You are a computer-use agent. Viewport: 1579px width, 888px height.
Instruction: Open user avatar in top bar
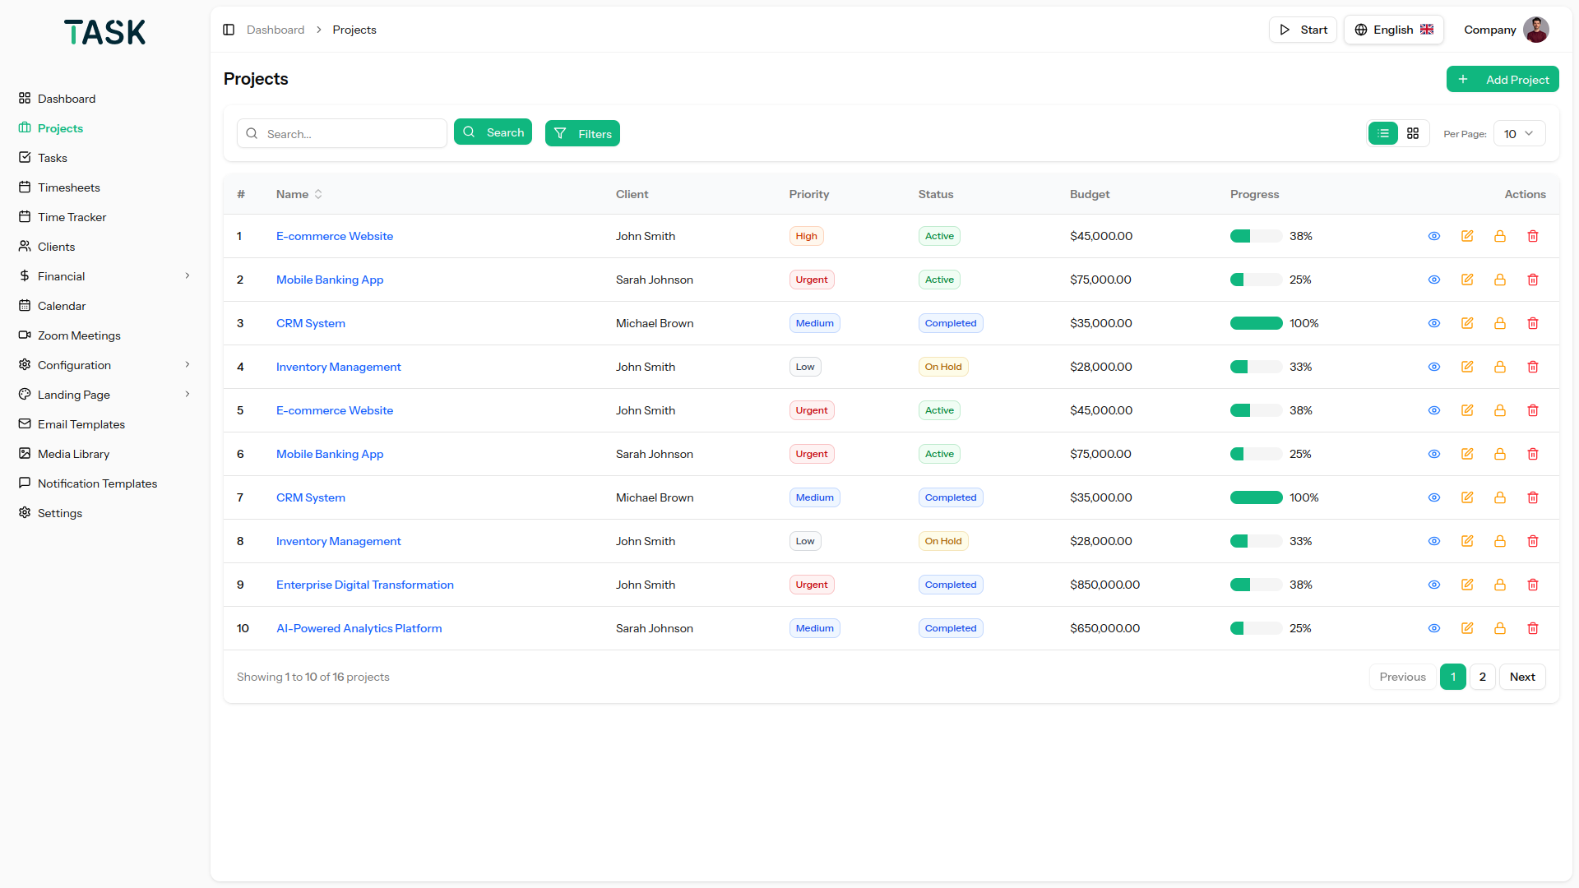pyautogui.click(x=1535, y=30)
